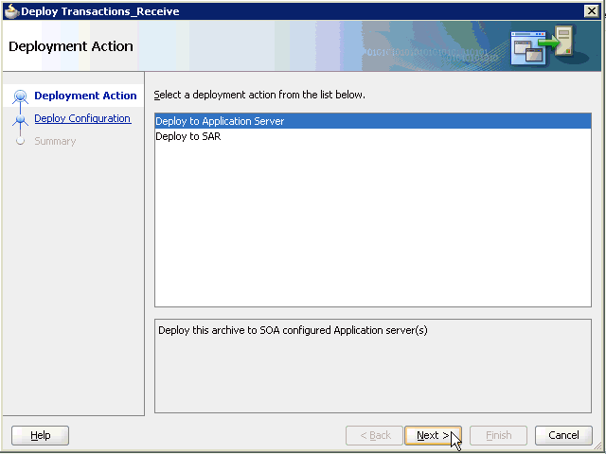Select the Deployment Action wizard step
The width and height of the screenshot is (606, 454).
coord(85,96)
